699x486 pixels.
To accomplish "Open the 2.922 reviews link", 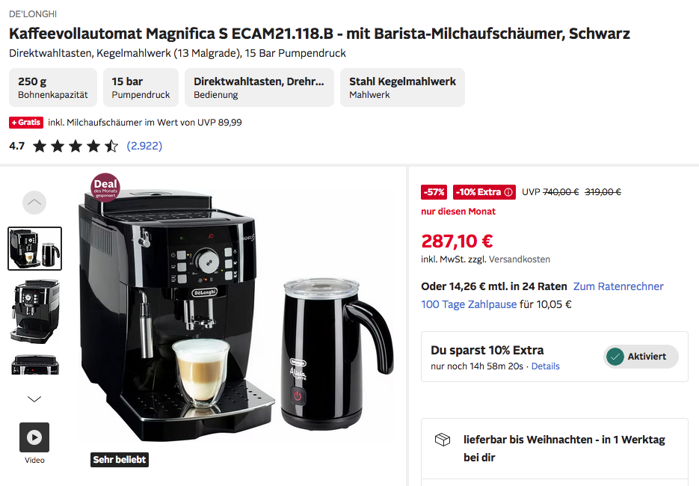I will (x=144, y=146).
